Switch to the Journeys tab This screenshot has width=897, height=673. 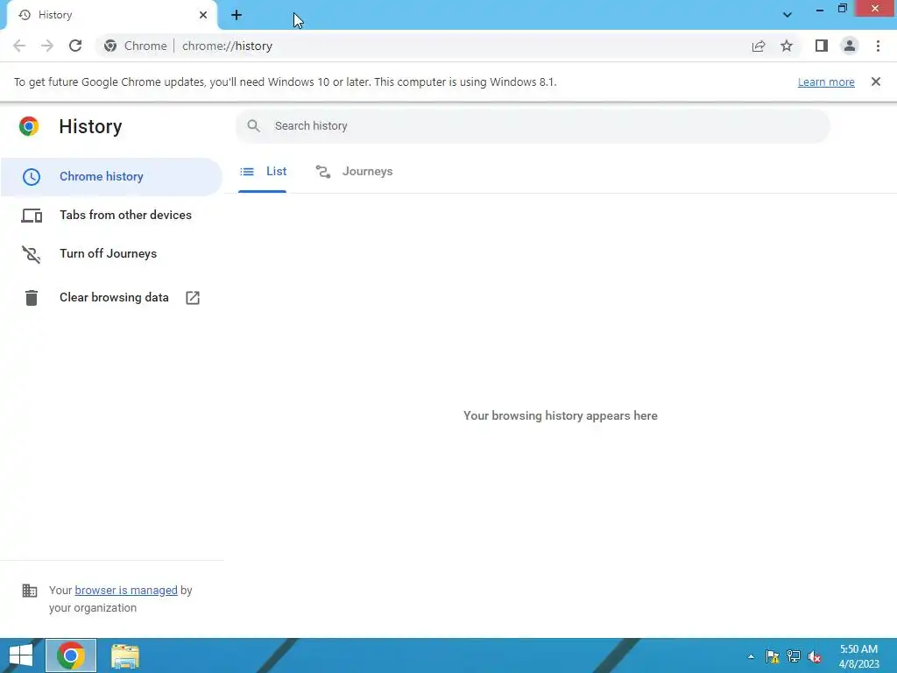point(354,172)
